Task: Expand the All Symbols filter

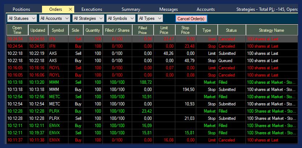Action: coord(121,18)
